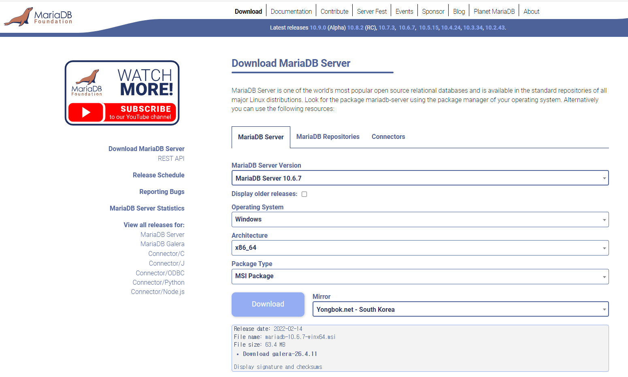The width and height of the screenshot is (628, 377).
Task: Click the MariaDB Foundation sea lion logo
Action: coord(38,17)
